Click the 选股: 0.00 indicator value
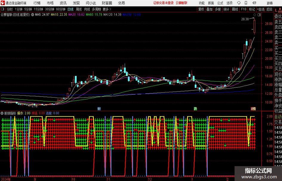This screenshot has height=181, width=282. click(x=53, y=113)
